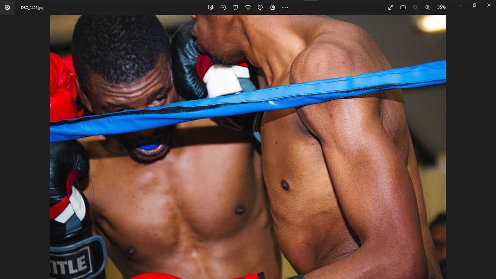Add photo to favorites with heart icon
Image resolution: width=496 pixels, height=279 pixels.
pos(248,7)
